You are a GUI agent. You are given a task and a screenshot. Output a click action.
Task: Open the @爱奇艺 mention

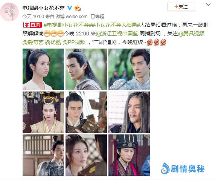[33, 42]
